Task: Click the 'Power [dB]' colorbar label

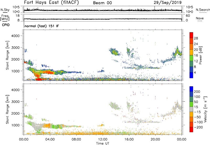Action: pyautogui.click(x=200, y=55)
